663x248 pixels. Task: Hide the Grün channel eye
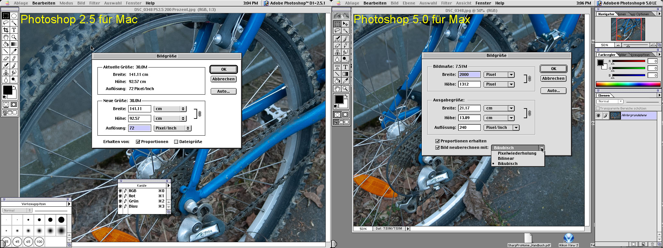[x=120, y=201]
